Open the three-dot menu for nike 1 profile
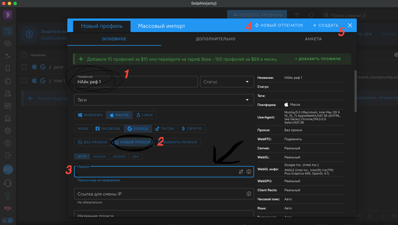The image size is (398, 225). point(50,81)
